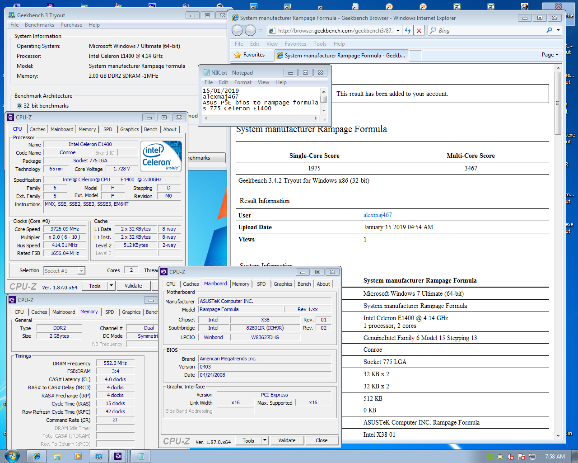This screenshot has height=463, width=578.
Task: Click Internet Explorer icon on taskbar
Action: [x=37, y=456]
